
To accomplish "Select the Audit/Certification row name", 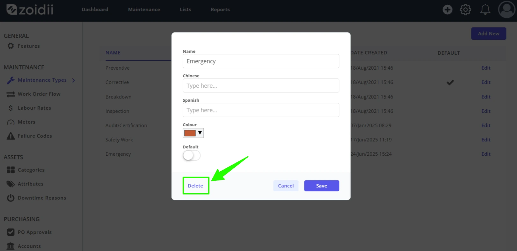I will (126, 125).
